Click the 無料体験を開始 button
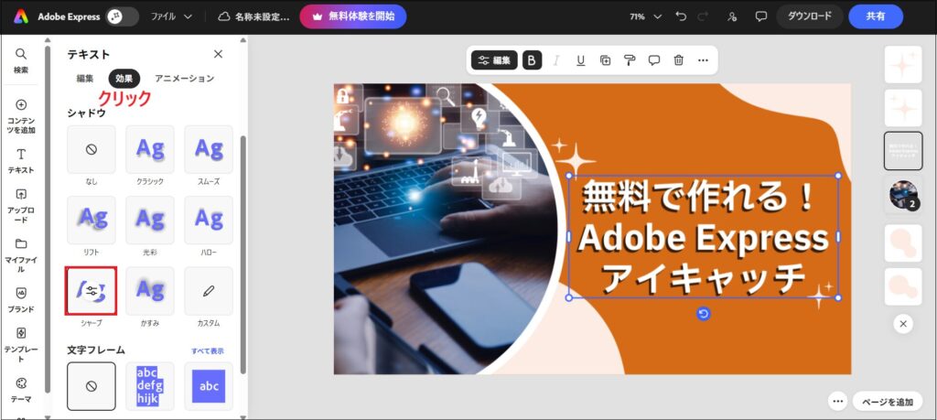 tap(353, 16)
